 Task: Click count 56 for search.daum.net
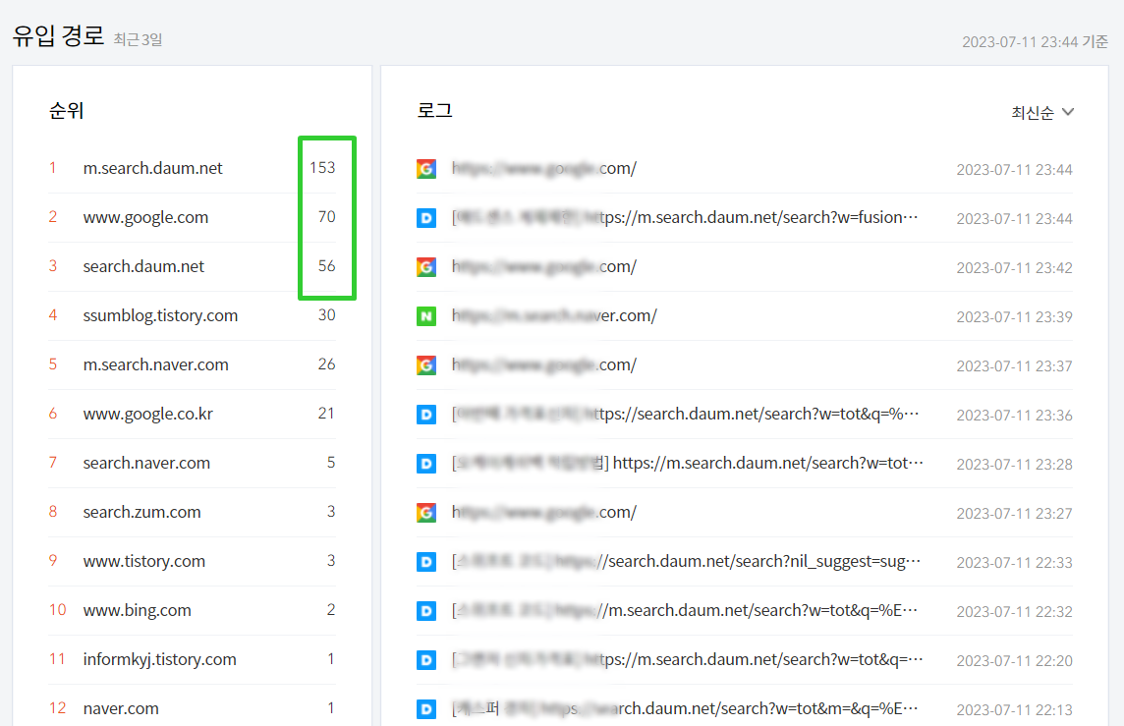tap(327, 266)
